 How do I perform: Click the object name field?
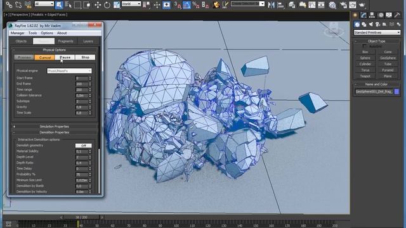(374, 91)
